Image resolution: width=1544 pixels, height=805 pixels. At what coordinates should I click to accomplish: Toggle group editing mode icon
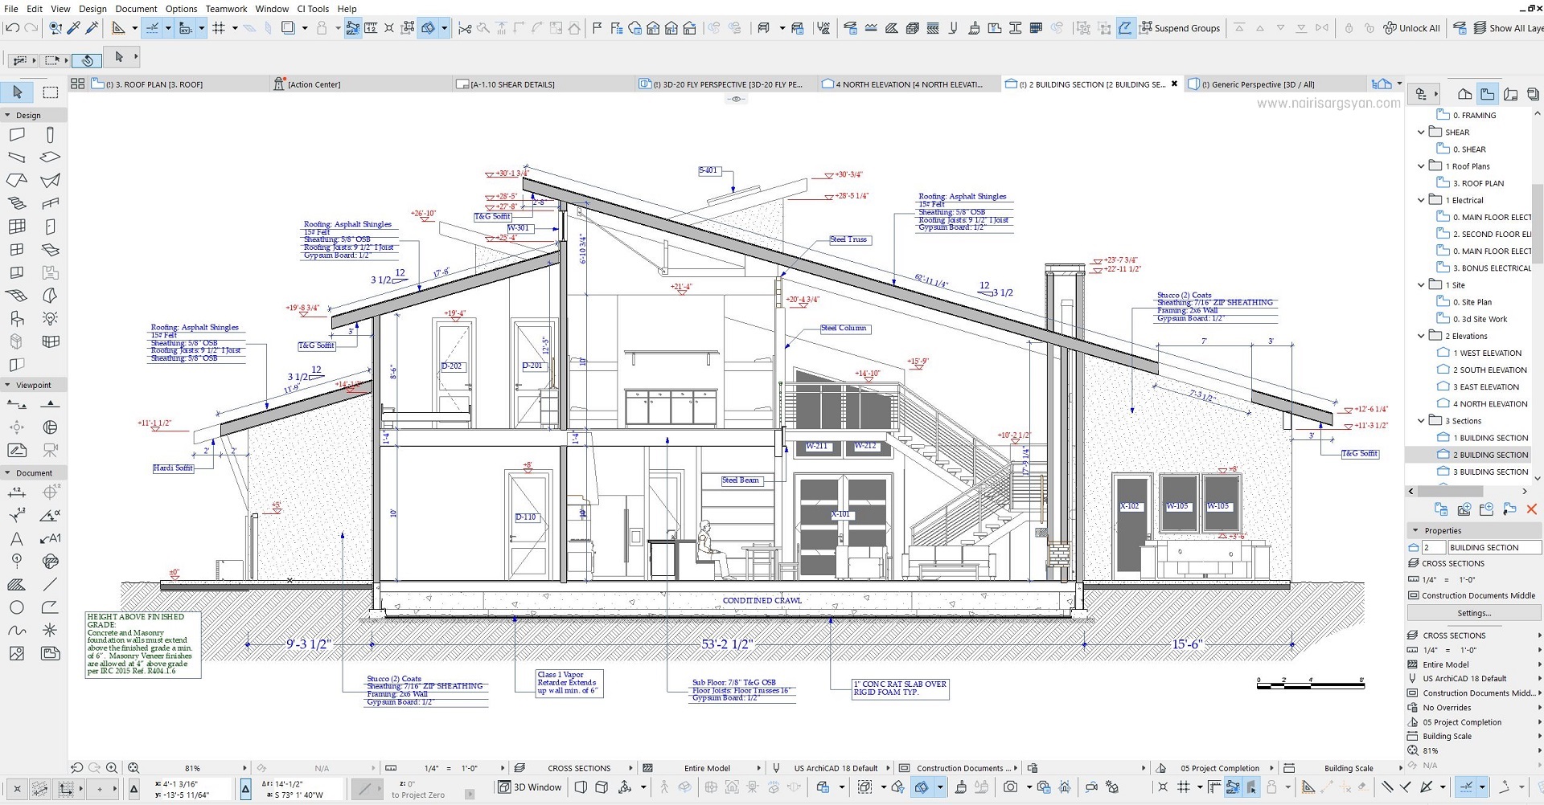(1125, 28)
